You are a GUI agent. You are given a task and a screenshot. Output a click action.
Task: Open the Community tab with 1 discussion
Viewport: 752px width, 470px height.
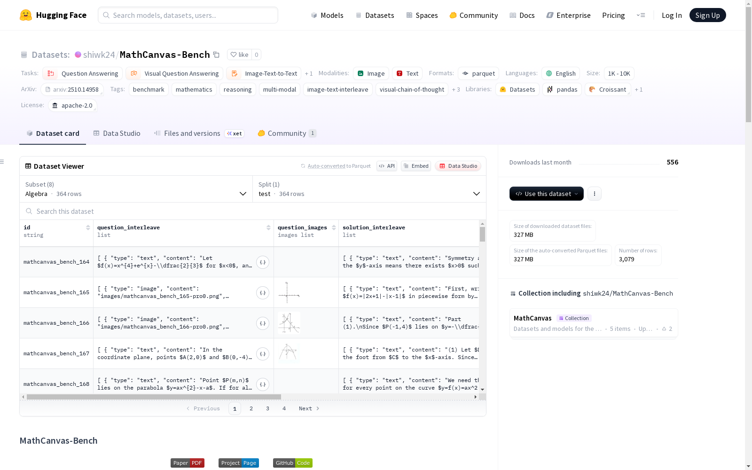click(x=287, y=133)
